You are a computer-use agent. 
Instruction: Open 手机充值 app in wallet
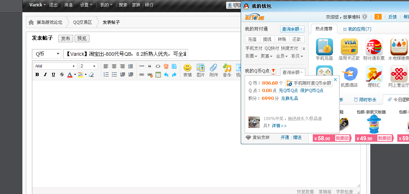(324, 50)
